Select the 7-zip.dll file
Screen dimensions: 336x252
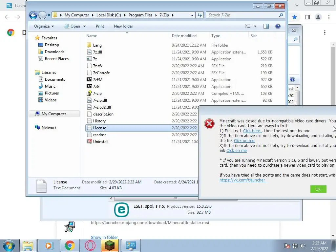coord(100,100)
